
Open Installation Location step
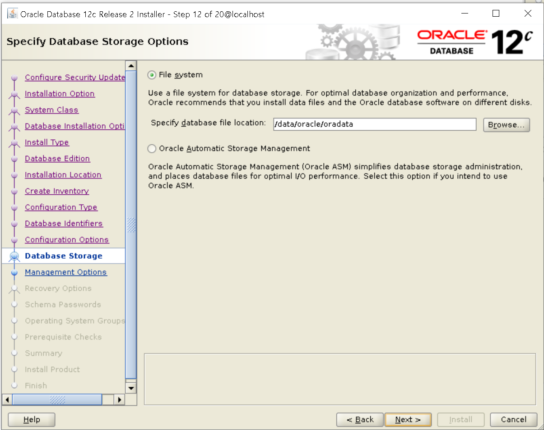coord(63,175)
